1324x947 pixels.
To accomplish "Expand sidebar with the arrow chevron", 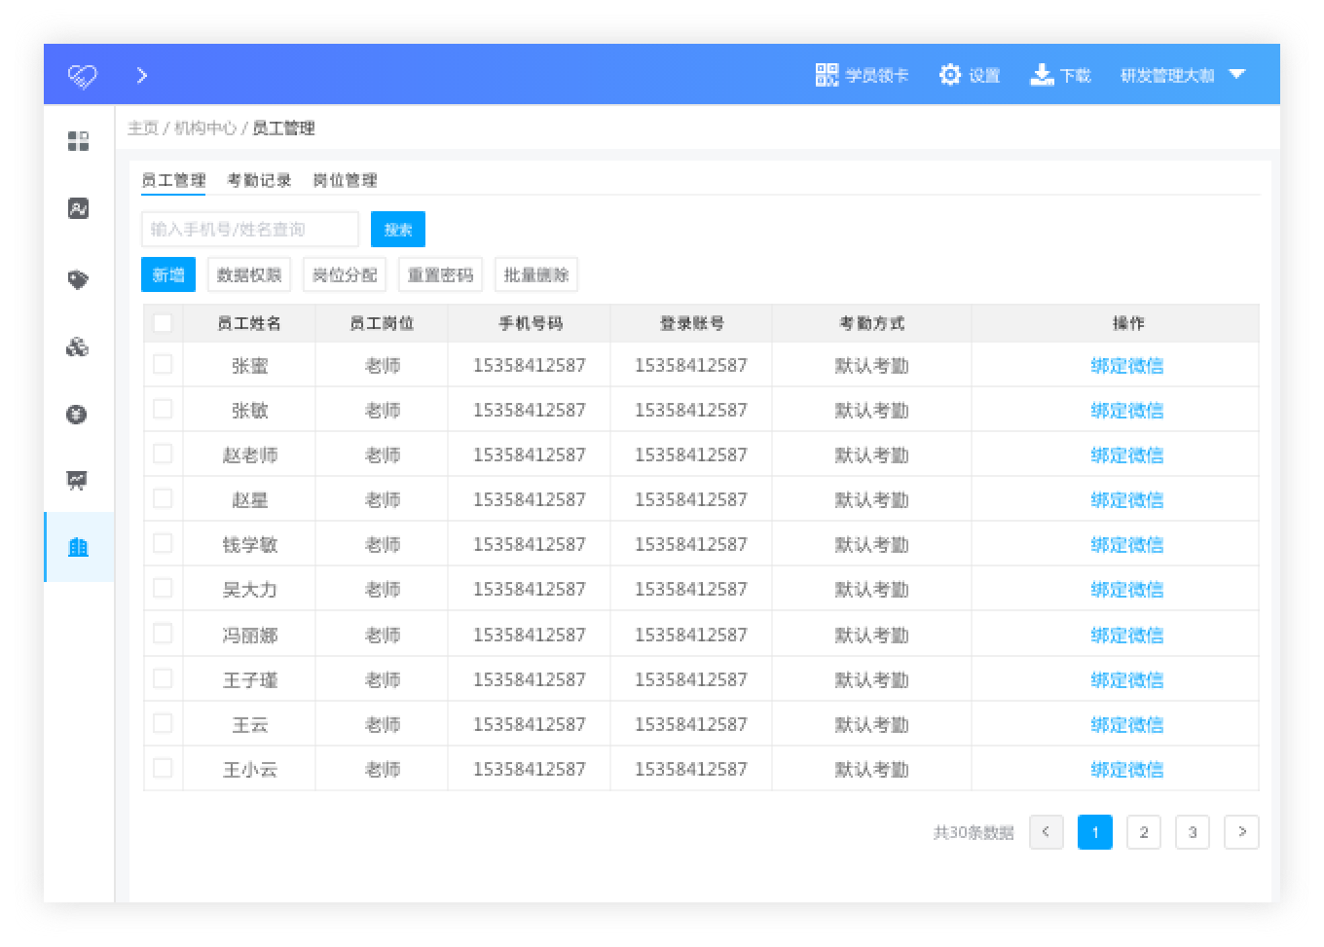I will click(x=142, y=75).
